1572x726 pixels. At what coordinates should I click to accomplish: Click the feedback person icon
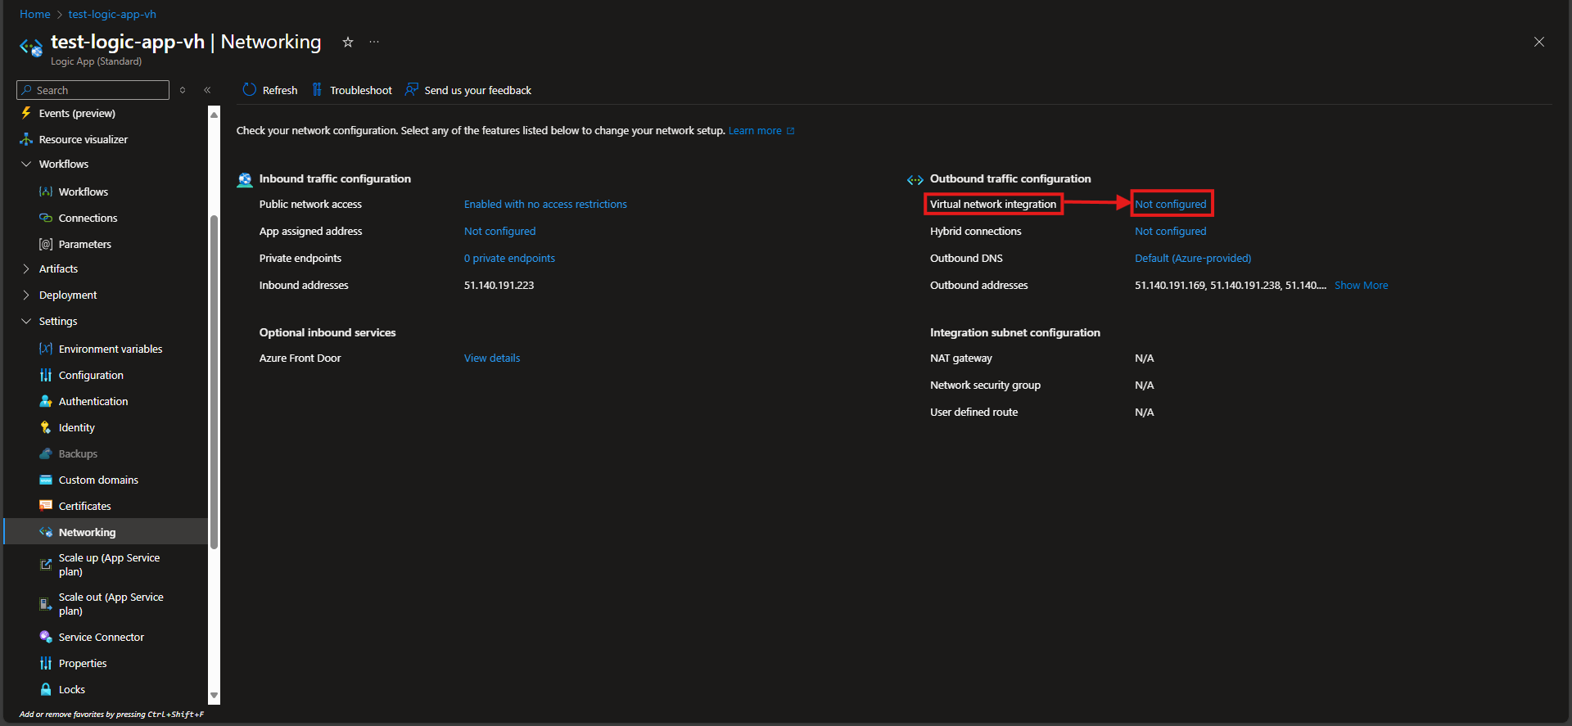tap(411, 90)
